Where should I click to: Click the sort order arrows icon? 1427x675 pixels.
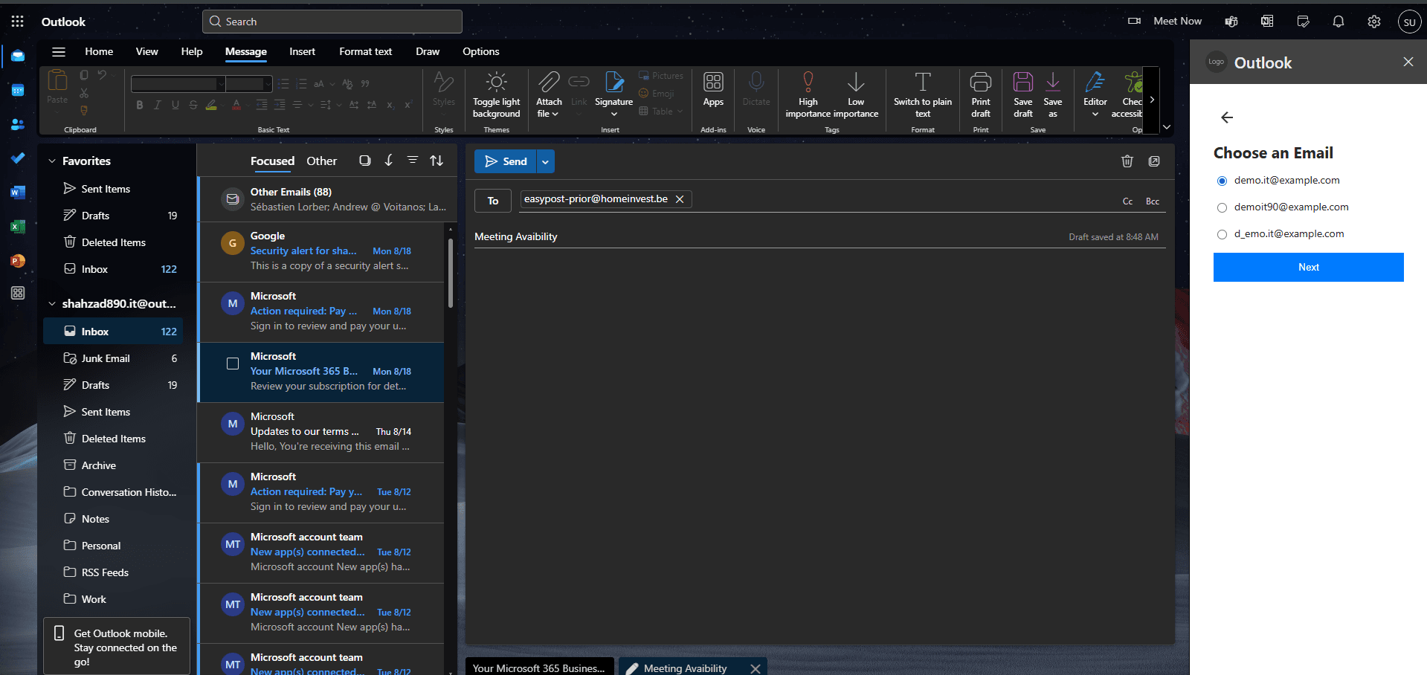(x=437, y=161)
